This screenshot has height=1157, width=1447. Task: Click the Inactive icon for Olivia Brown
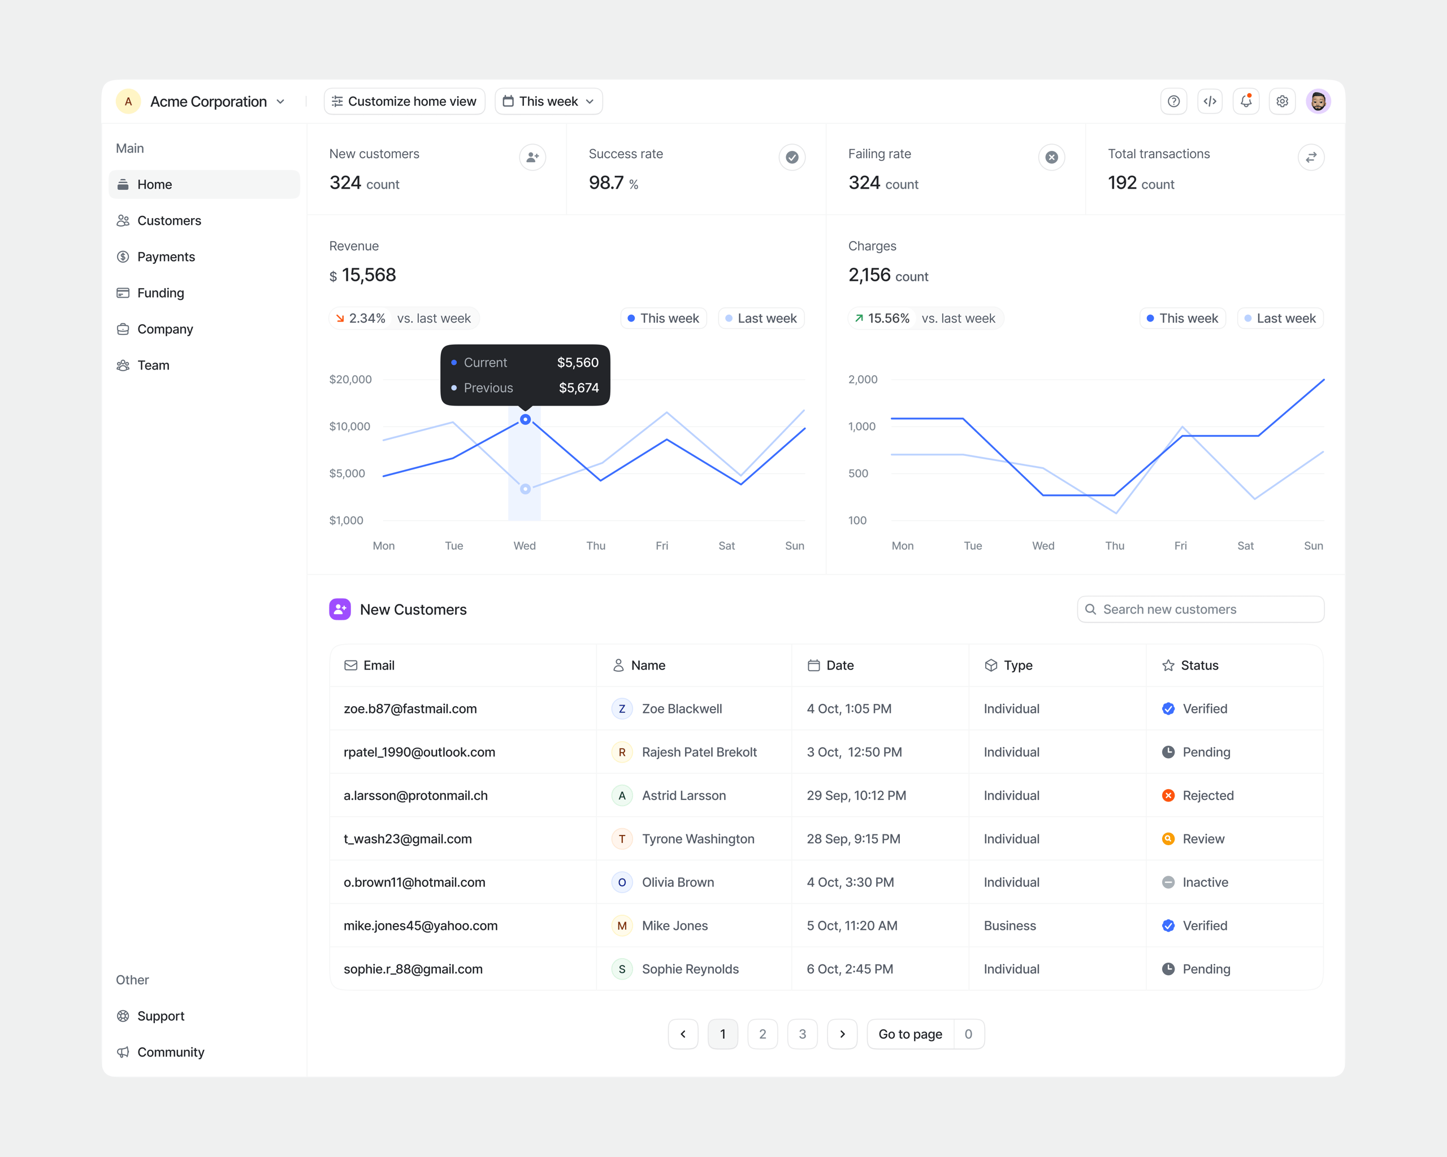[1168, 882]
